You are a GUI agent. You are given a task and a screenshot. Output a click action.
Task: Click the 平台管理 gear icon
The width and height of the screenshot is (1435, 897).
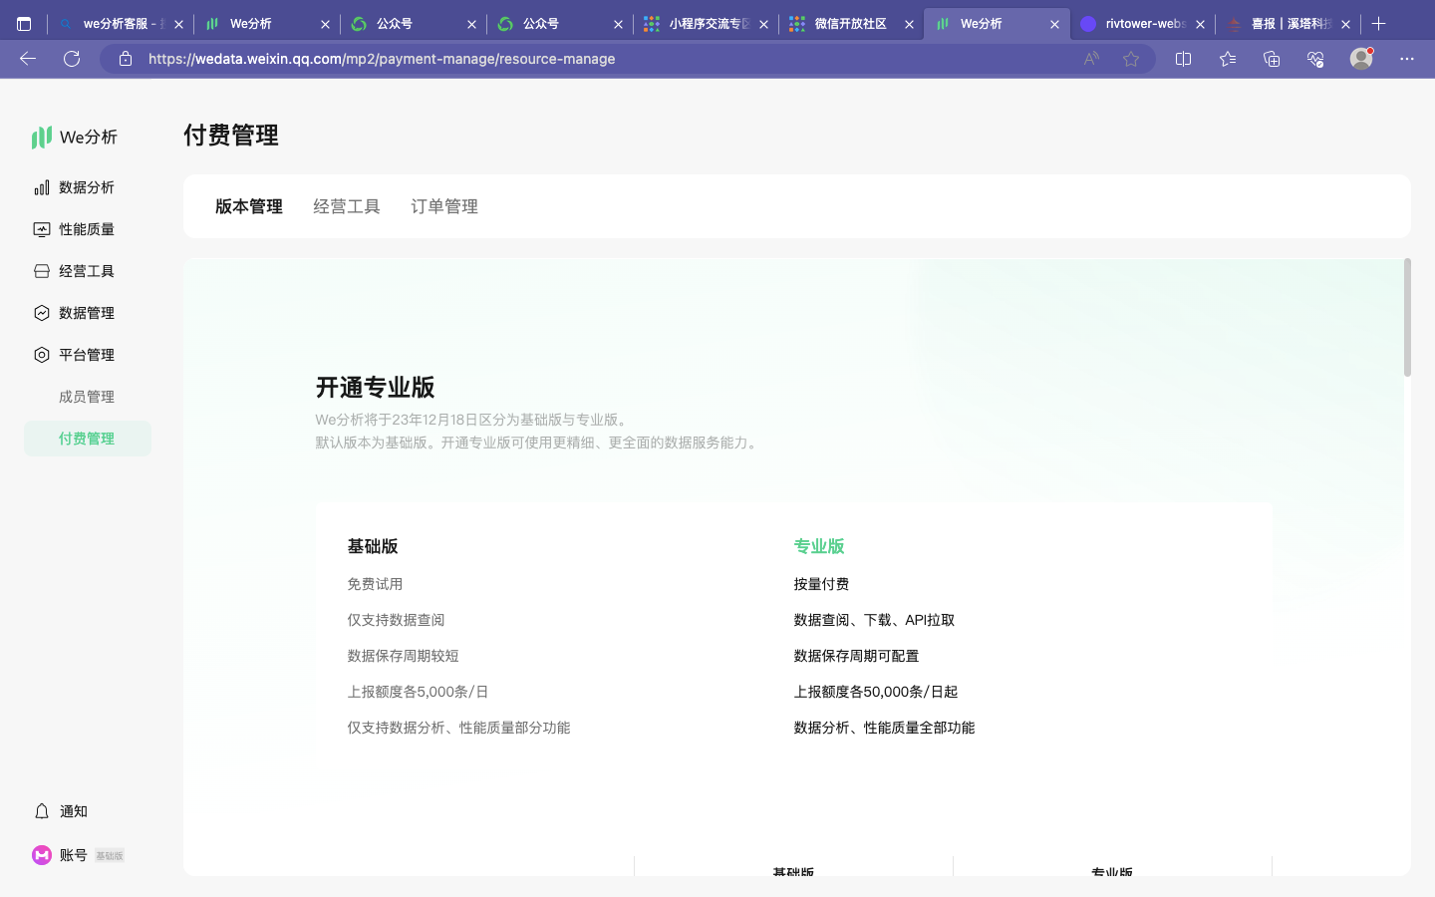pyautogui.click(x=42, y=355)
